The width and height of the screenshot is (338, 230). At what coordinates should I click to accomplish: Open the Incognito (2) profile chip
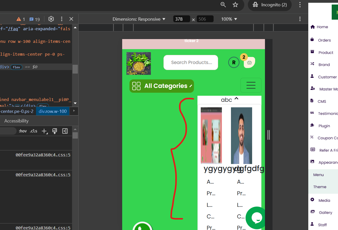coord(270,5)
